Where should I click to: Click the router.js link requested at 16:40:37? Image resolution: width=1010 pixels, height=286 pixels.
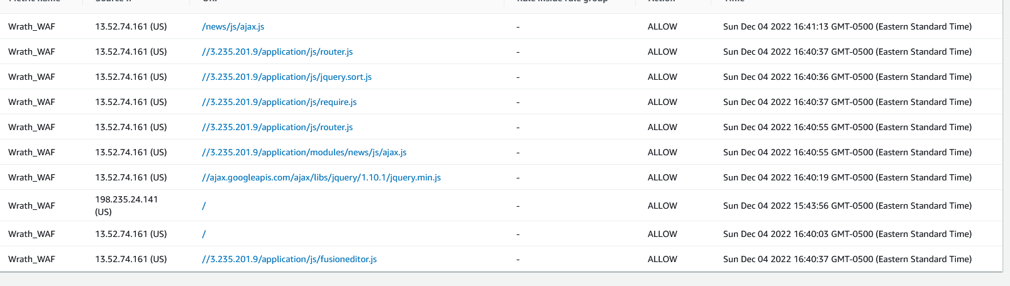277,52
